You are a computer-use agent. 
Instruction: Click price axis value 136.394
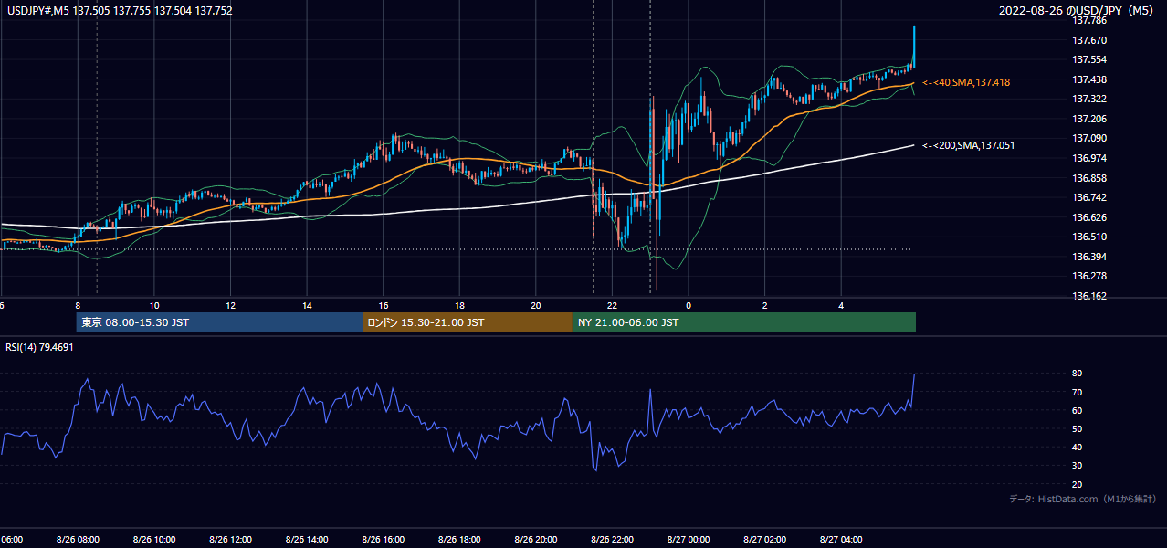(1089, 257)
